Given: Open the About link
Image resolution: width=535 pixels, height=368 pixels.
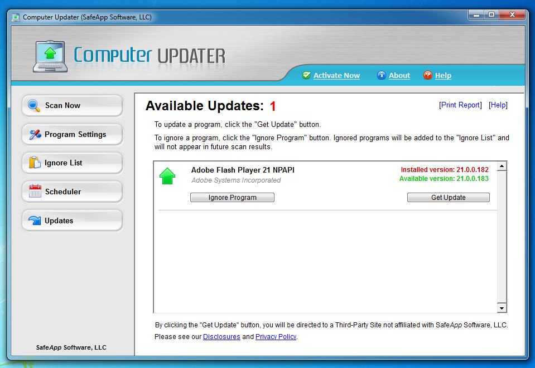Looking at the screenshot, I should pos(399,76).
